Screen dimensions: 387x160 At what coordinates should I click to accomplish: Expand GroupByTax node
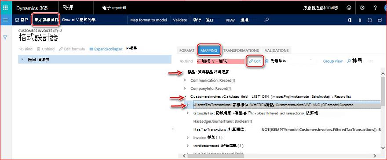click(x=188, y=113)
